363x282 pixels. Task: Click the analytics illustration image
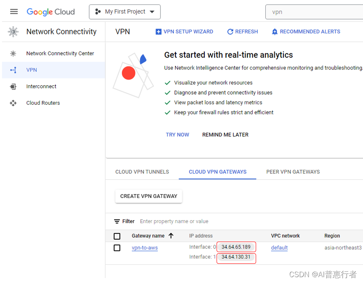(x=133, y=76)
